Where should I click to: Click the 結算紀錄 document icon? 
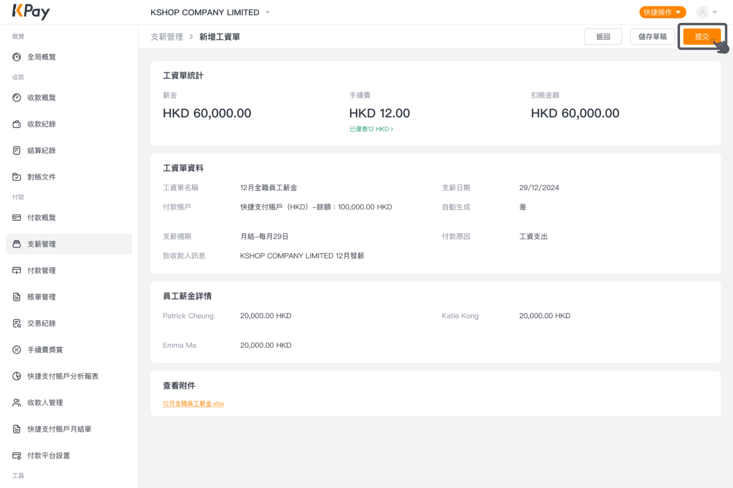16,151
